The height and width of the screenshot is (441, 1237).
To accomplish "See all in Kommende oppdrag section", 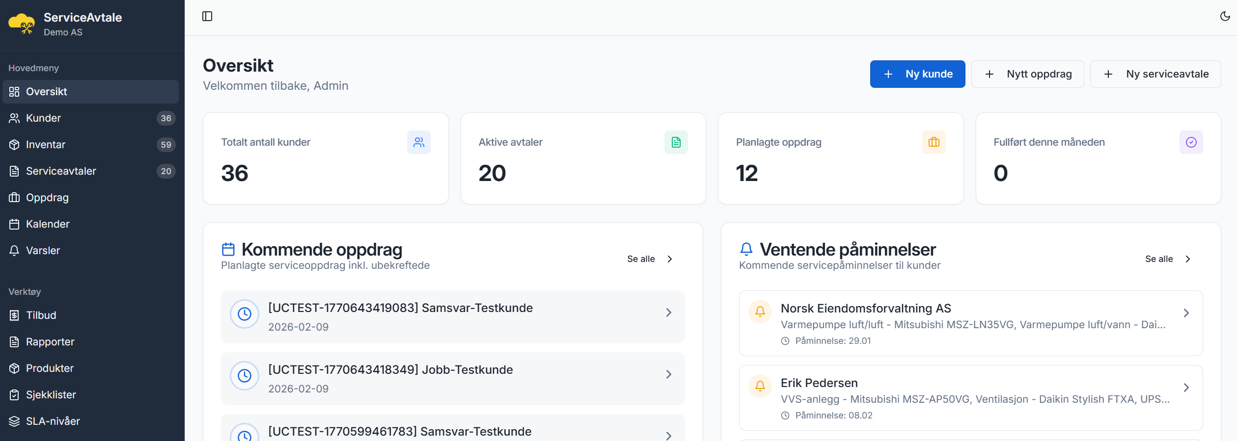I will 649,259.
